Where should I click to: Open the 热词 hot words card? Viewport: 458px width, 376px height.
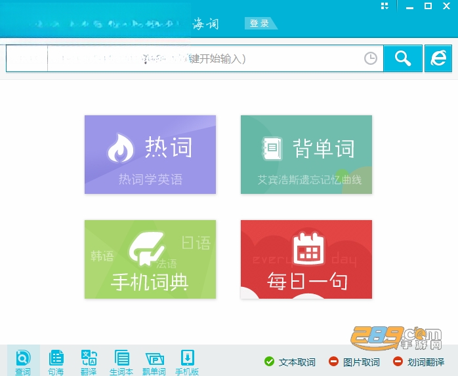point(150,155)
